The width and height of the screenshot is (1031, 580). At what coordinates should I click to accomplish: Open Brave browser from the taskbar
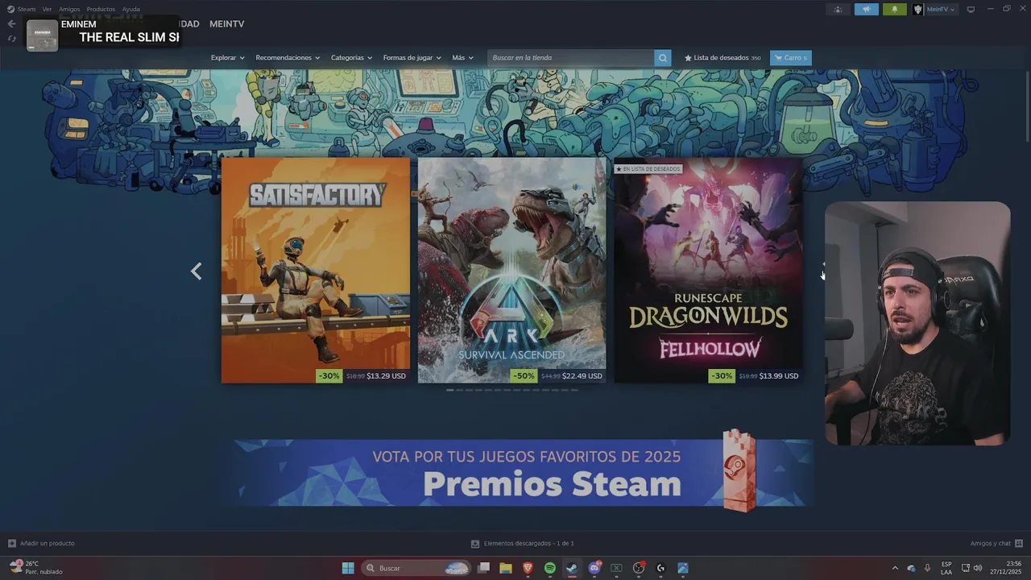528,568
